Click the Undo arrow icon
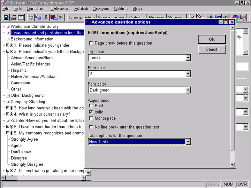The image size is (251, 188). pyautogui.click(x=31, y=17)
